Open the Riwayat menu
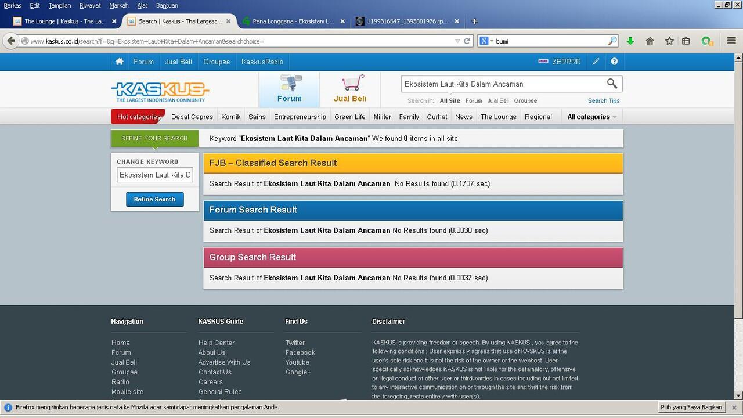This screenshot has height=418, width=743. coord(90,5)
